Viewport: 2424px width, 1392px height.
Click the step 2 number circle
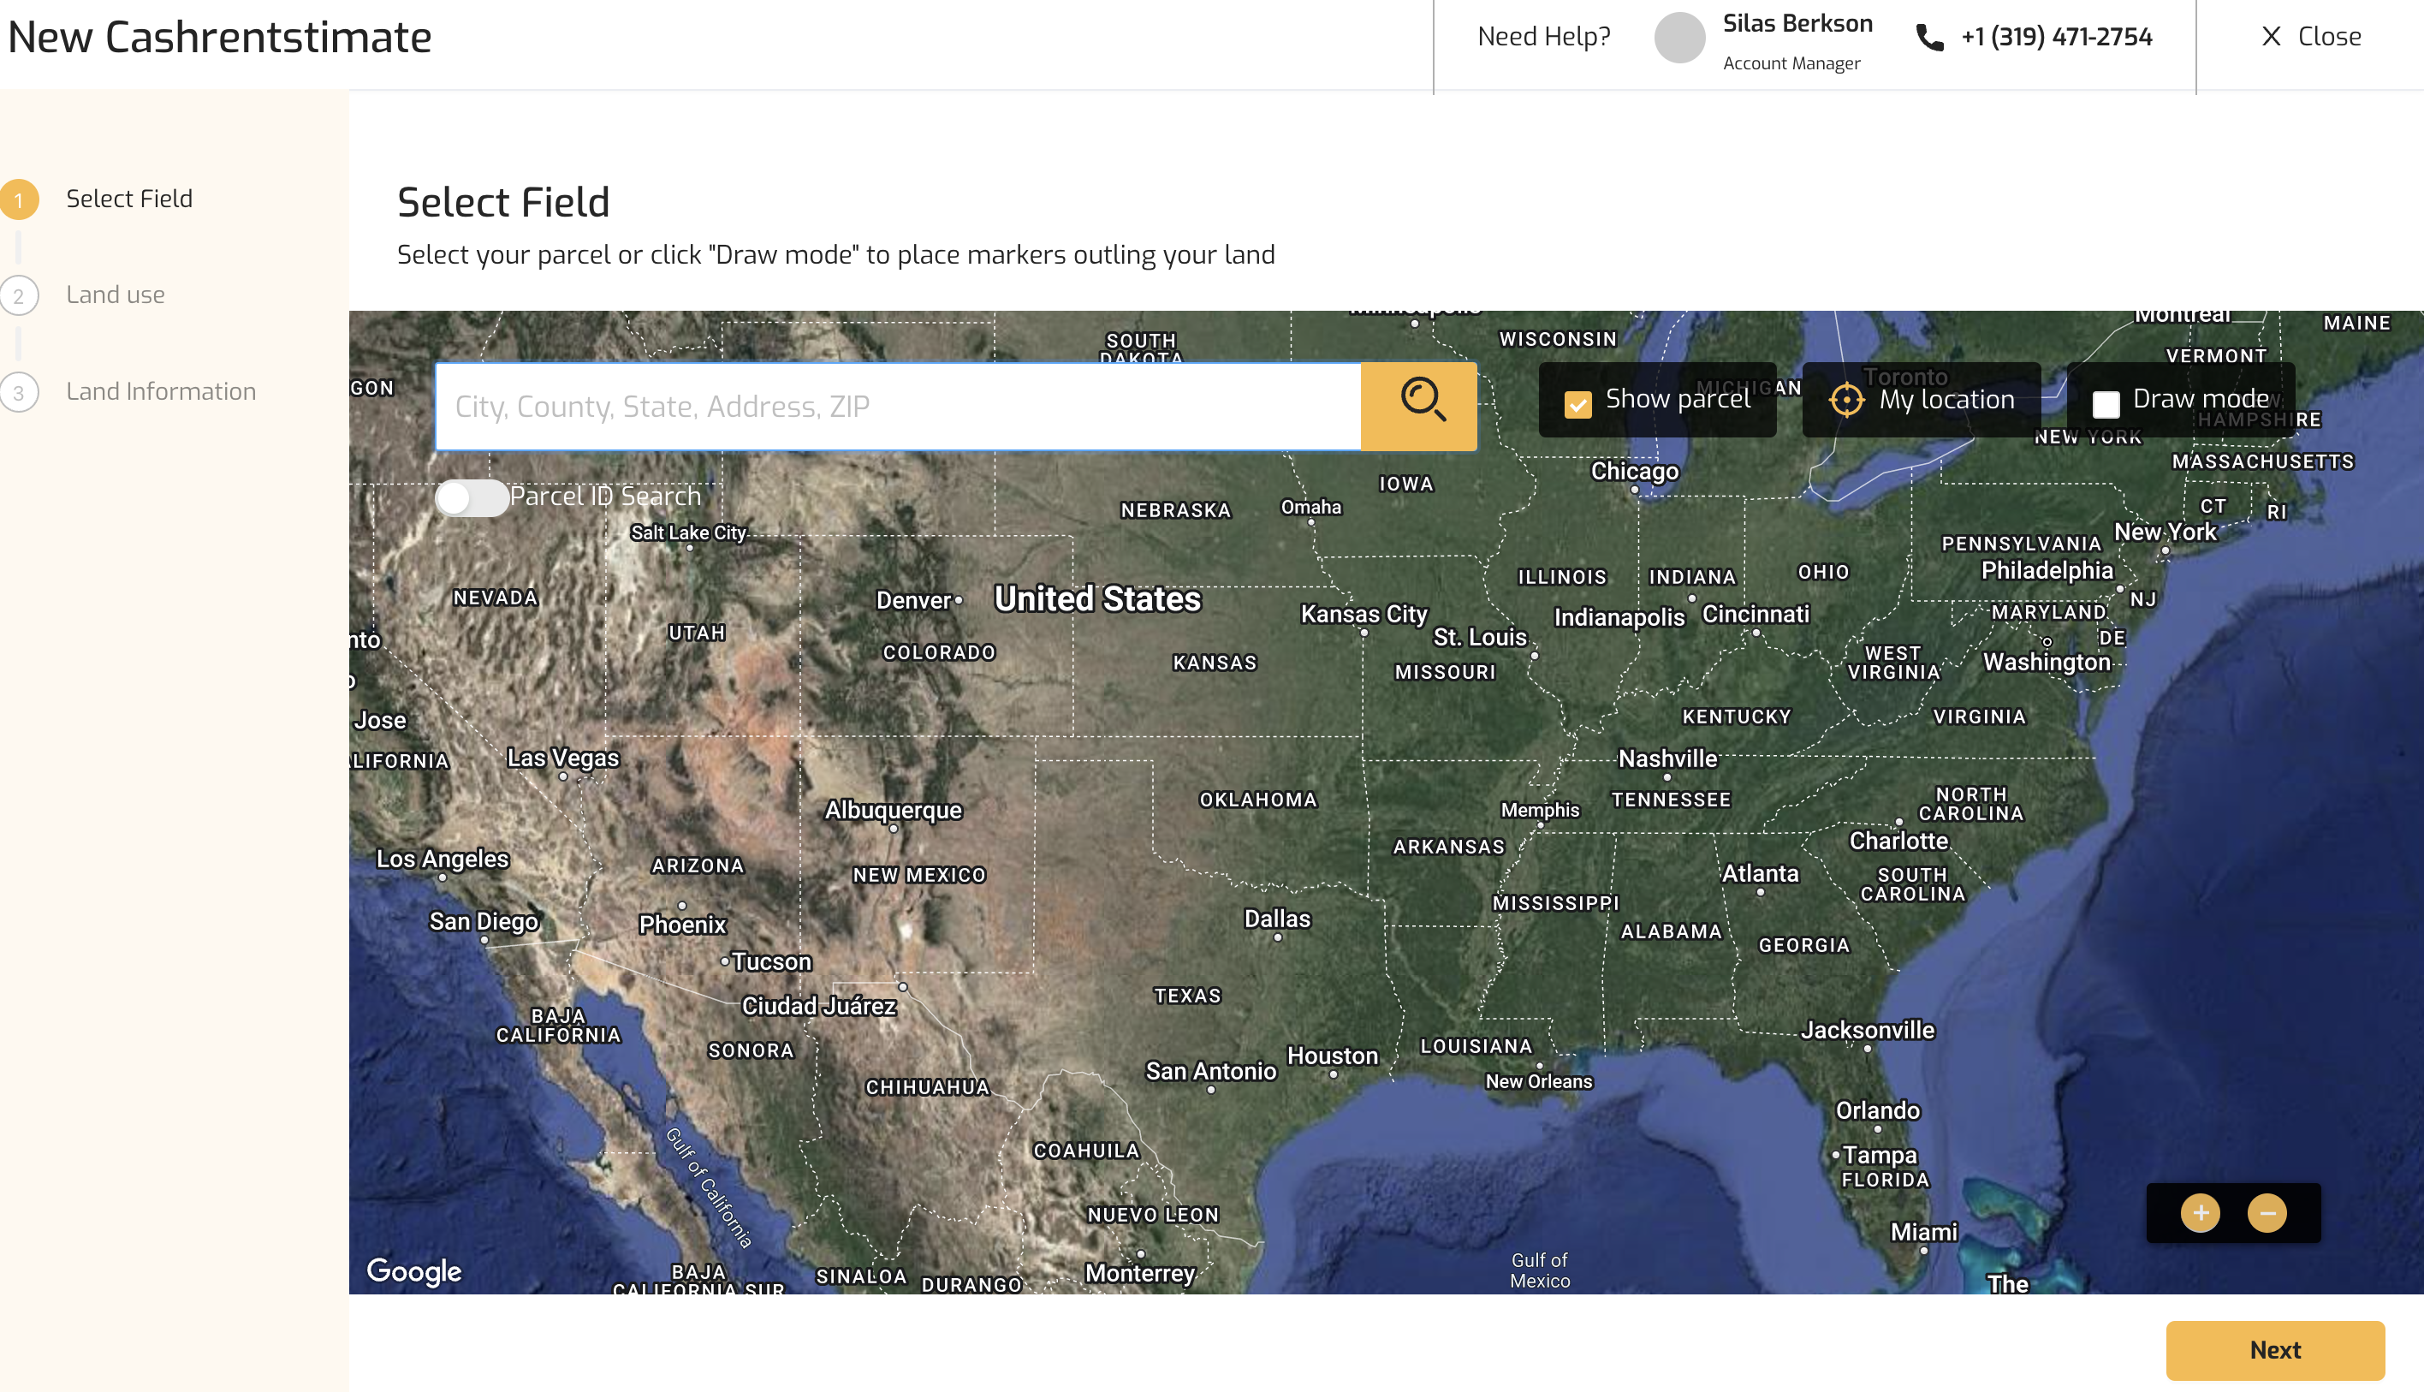click(19, 295)
